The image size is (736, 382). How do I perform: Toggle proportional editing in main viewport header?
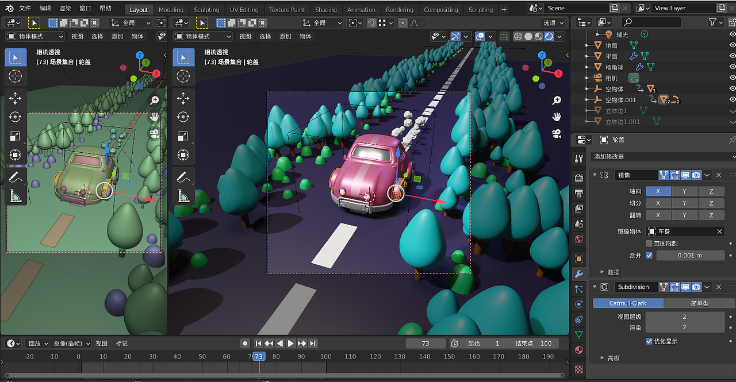click(x=403, y=23)
